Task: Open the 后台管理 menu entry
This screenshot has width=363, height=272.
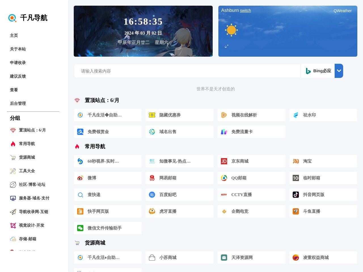Action: coord(18,103)
